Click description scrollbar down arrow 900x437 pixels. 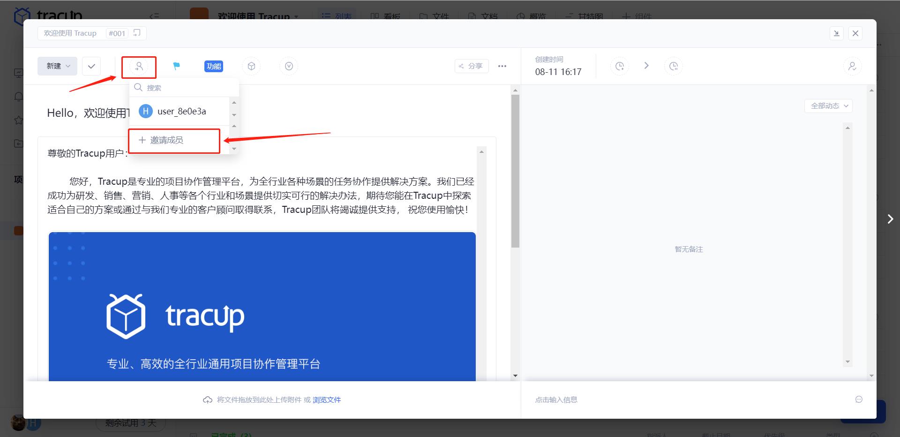515,376
